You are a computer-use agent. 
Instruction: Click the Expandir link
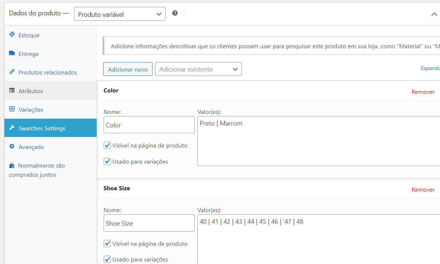coord(430,68)
